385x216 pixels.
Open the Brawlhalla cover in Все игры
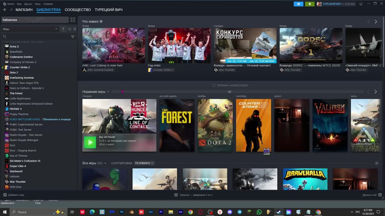(305, 179)
